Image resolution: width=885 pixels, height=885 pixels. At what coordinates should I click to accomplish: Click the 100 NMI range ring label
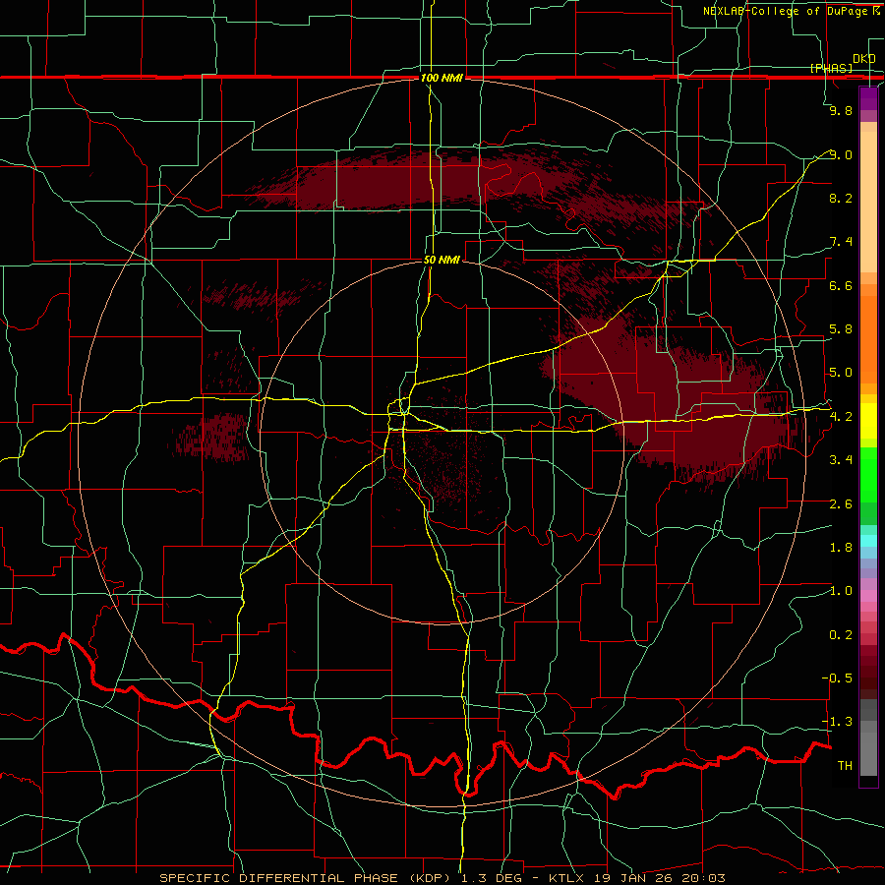coord(442,78)
